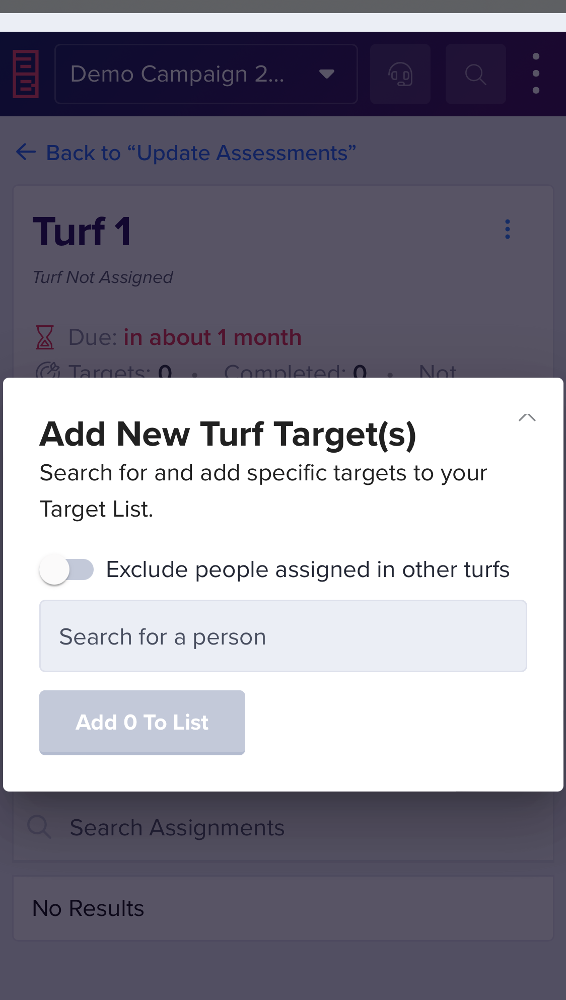This screenshot has width=566, height=1000.
Task: Click the hourglass due-date icon
Action: 46,336
